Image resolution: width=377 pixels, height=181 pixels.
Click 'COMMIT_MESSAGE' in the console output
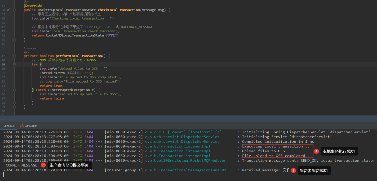click(x=21, y=165)
